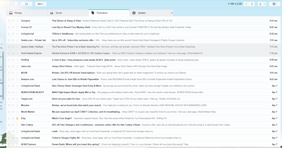282x148 pixels.
Task: Open the settings gear menu
Action: tap(274, 4)
